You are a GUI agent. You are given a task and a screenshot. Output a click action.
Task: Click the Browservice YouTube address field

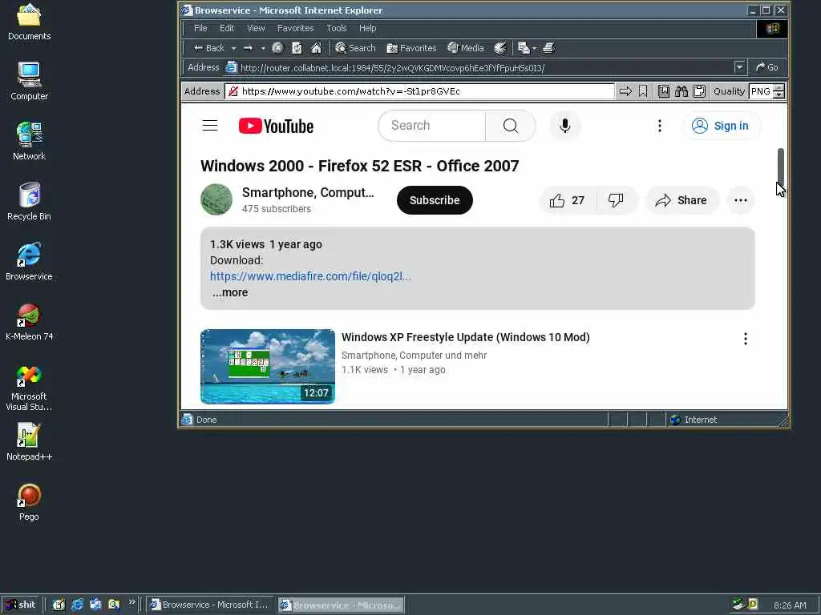click(x=419, y=91)
